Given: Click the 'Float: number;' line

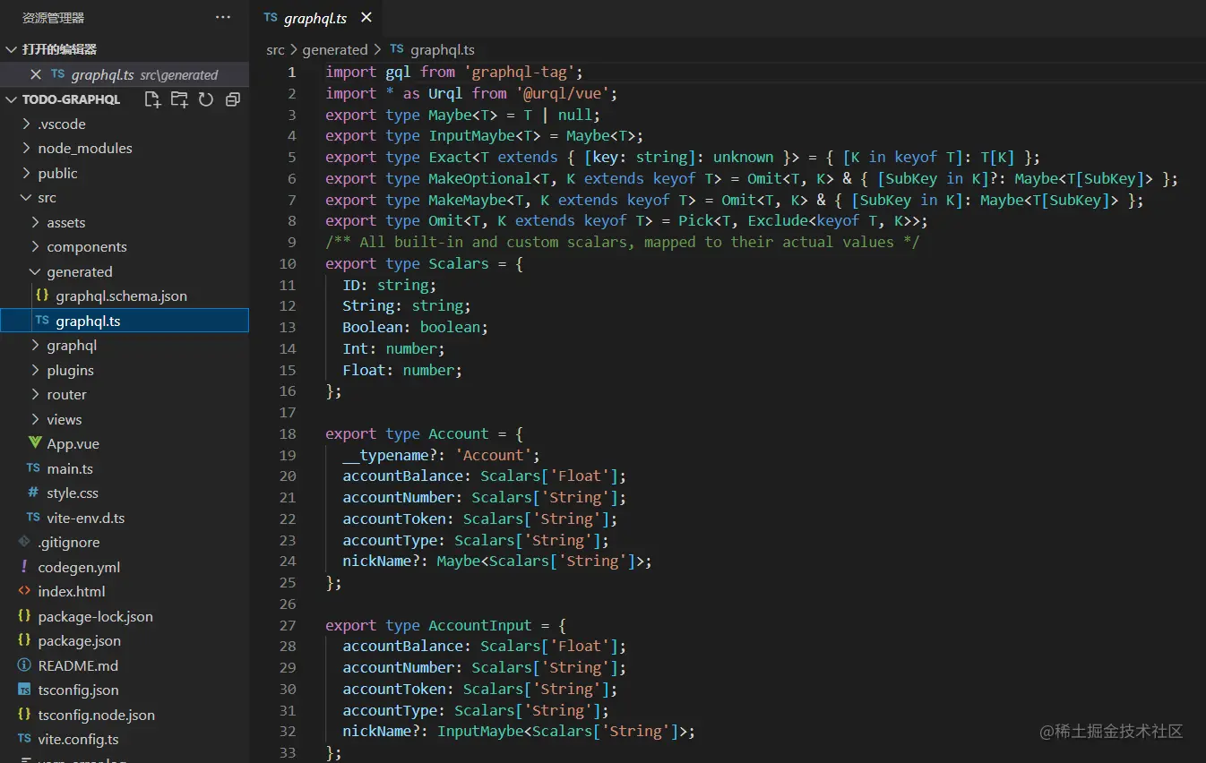Looking at the screenshot, I should (402, 370).
